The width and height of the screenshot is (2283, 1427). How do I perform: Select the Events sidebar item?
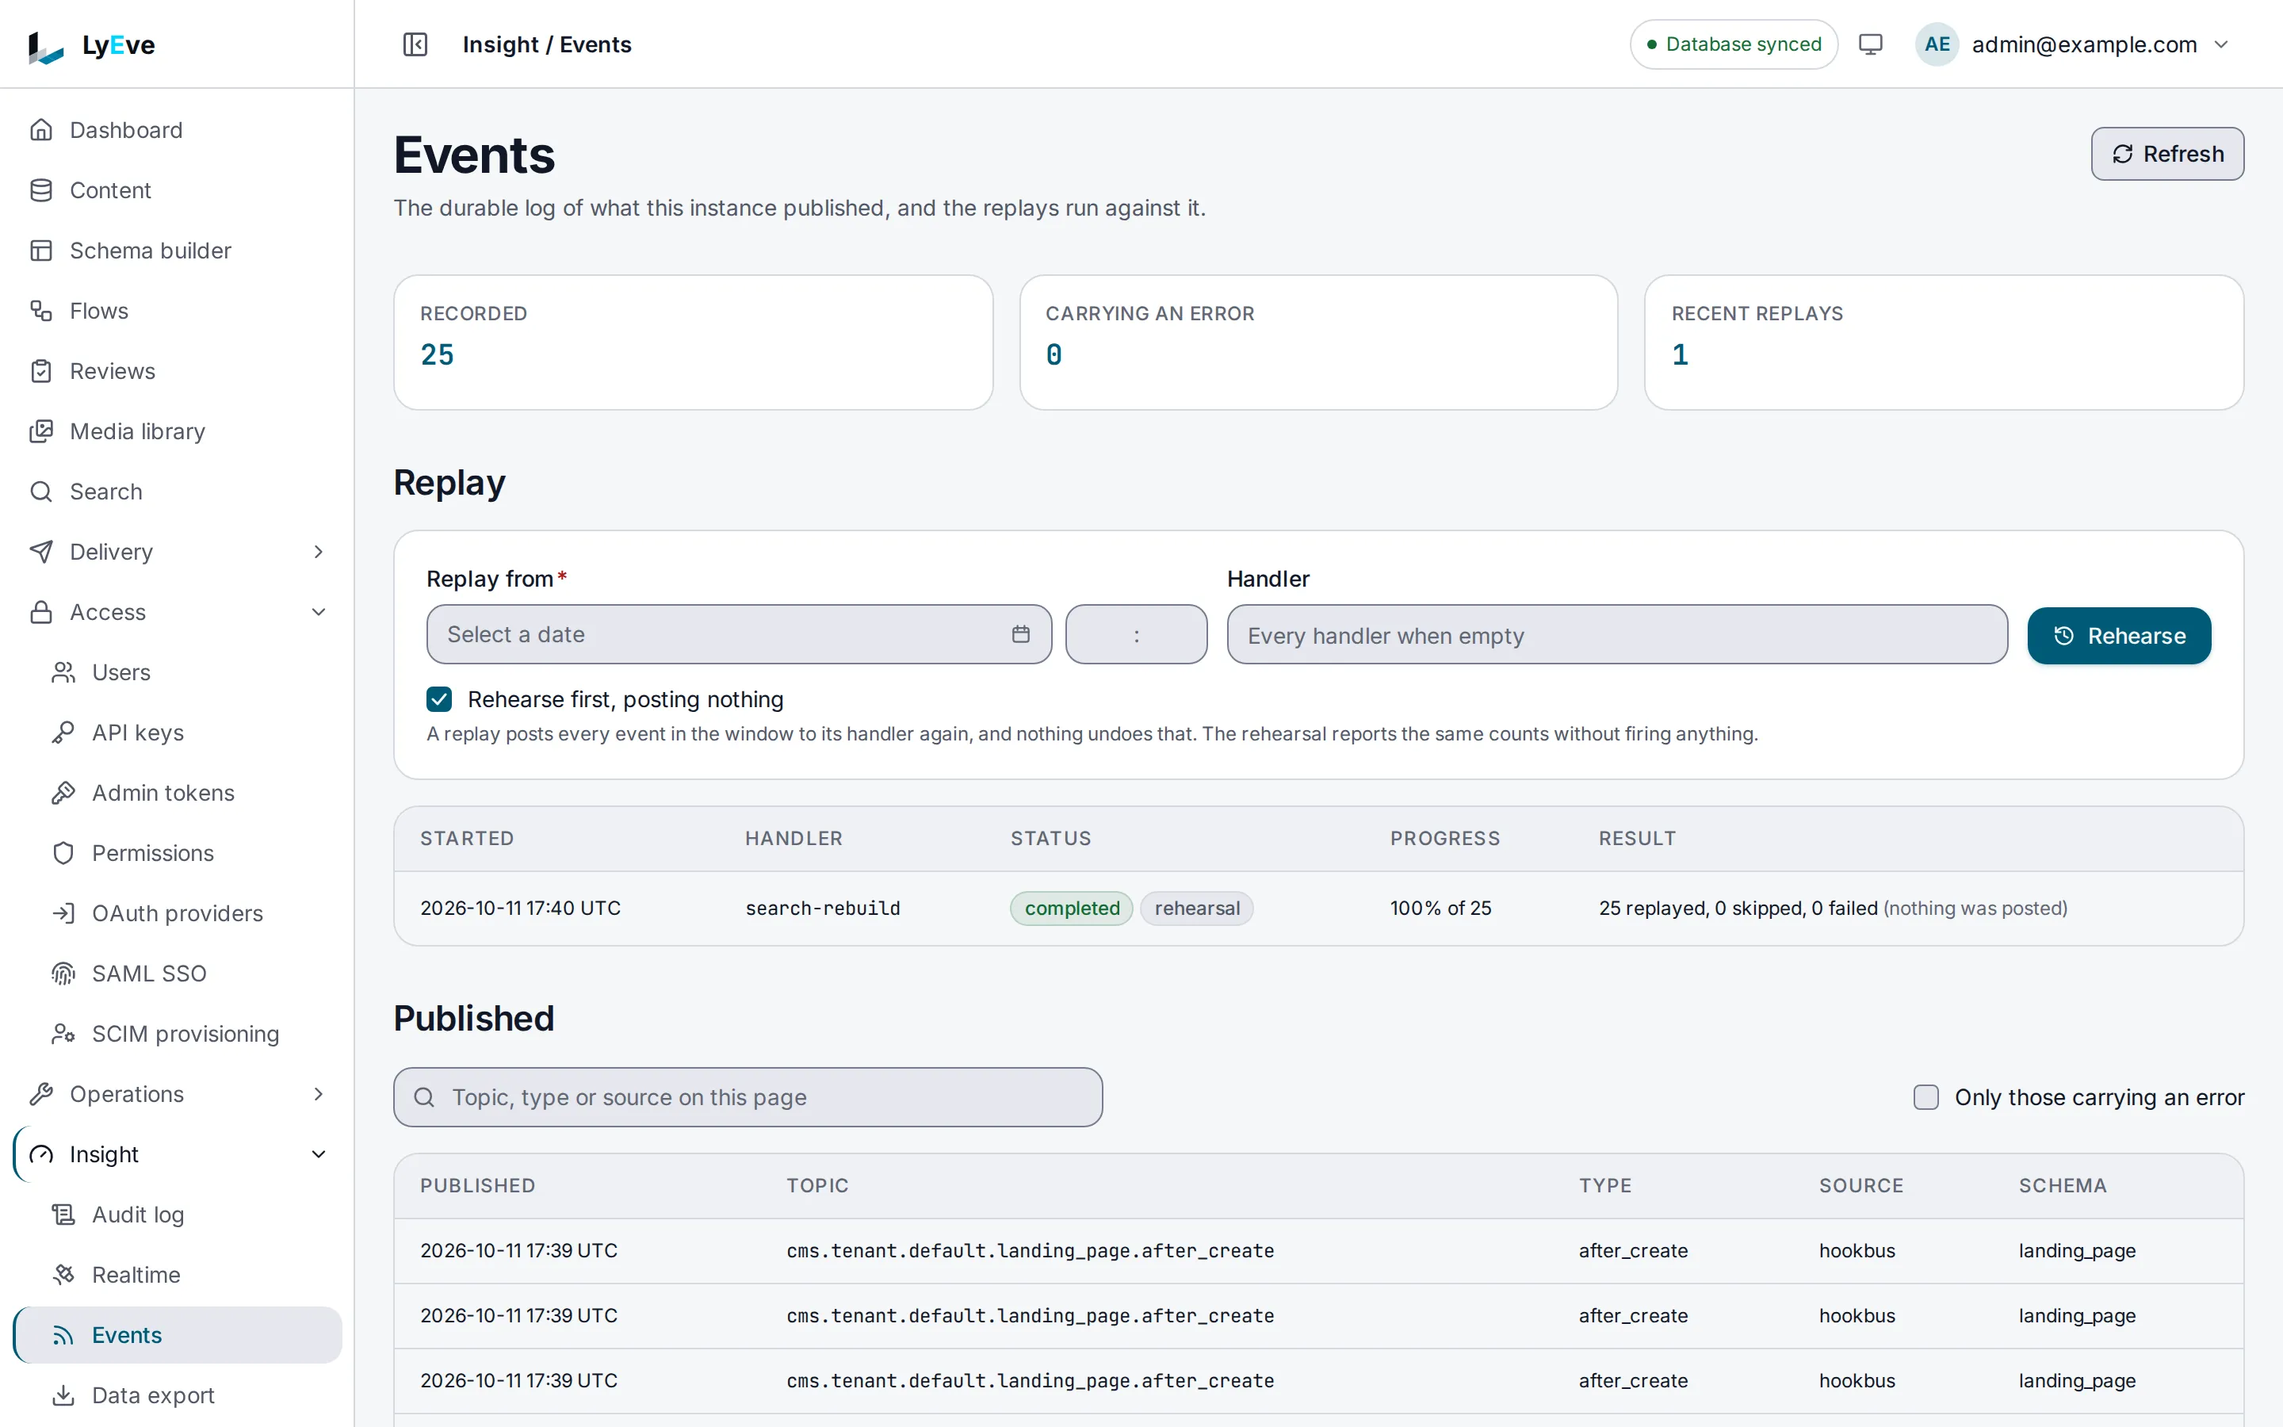pos(178,1334)
